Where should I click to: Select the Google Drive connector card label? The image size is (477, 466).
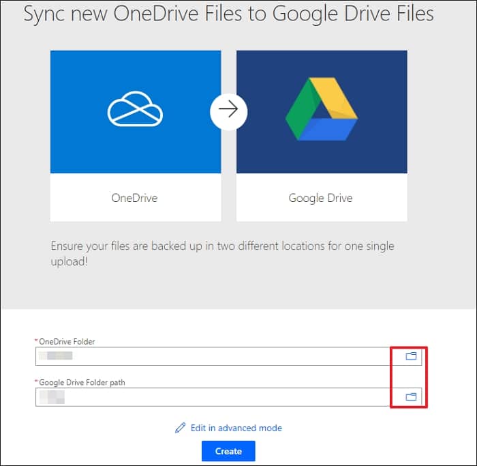(x=321, y=199)
